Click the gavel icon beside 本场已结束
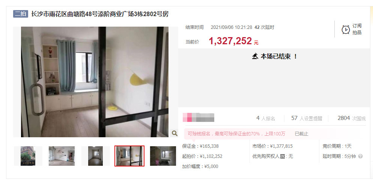373x186 pixels. tap(255, 56)
